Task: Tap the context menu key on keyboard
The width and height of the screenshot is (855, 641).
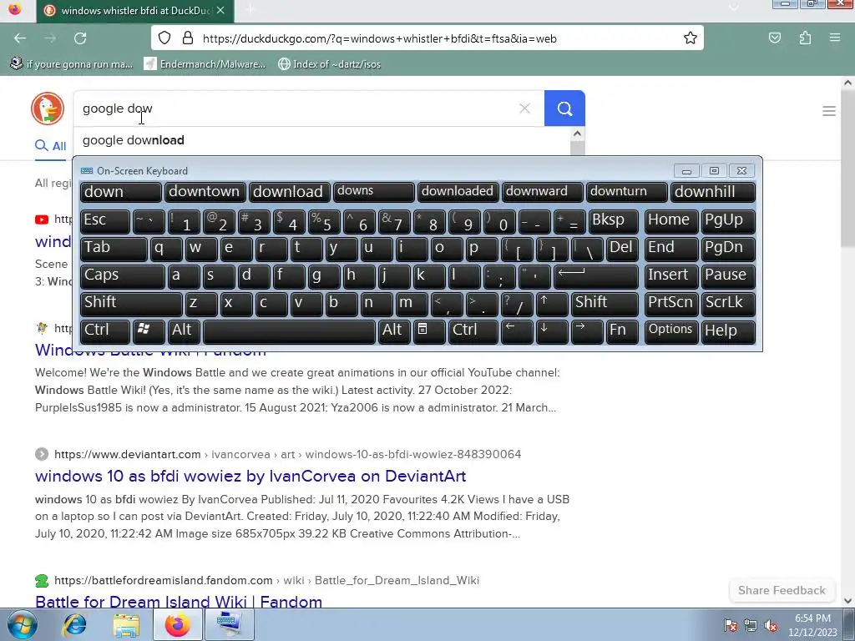Action: point(429,331)
